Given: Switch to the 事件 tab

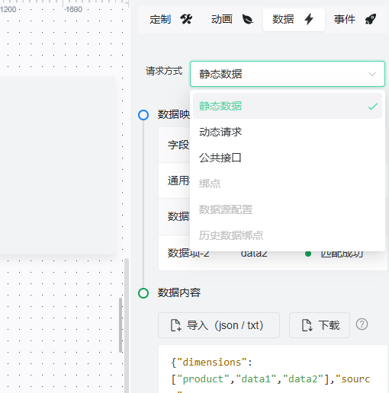Looking at the screenshot, I should coord(355,20).
